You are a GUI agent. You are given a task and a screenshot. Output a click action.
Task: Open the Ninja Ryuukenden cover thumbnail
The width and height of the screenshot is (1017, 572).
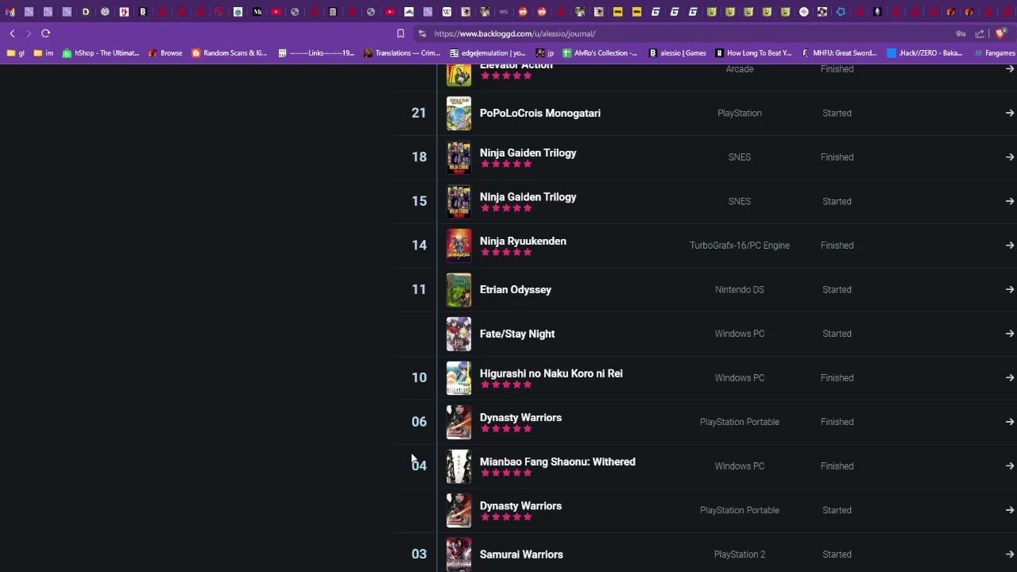(x=458, y=245)
